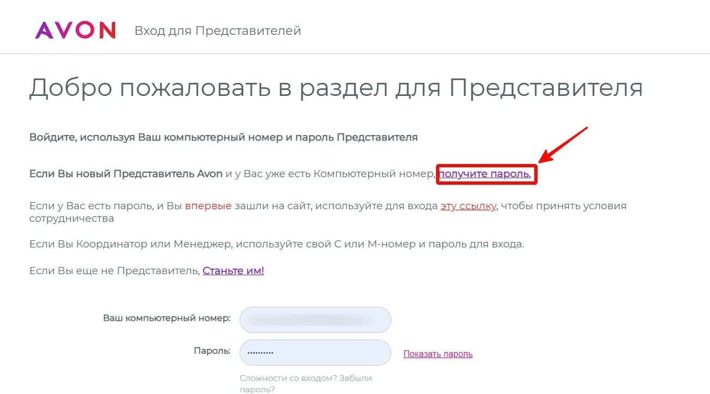Click the "Вход для Представителей" header text
Viewport: 710px width, 394px height.
(x=218, y=31)
